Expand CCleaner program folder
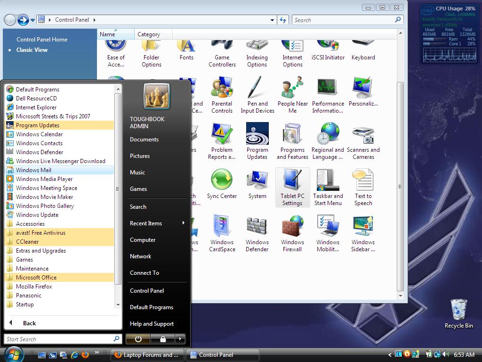 [x=60, y=242]
